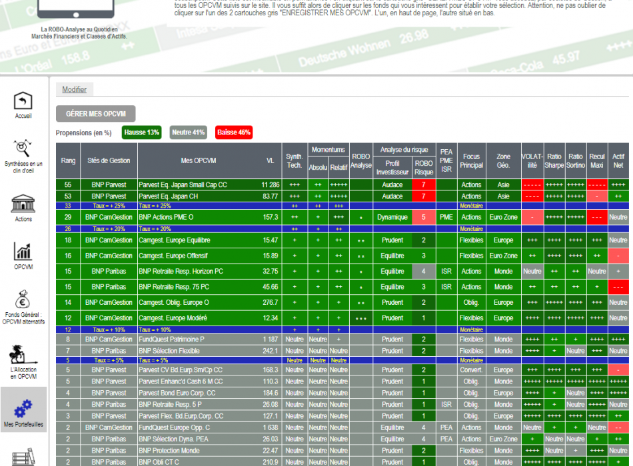Click Focus Principal column header

[471, 160]
